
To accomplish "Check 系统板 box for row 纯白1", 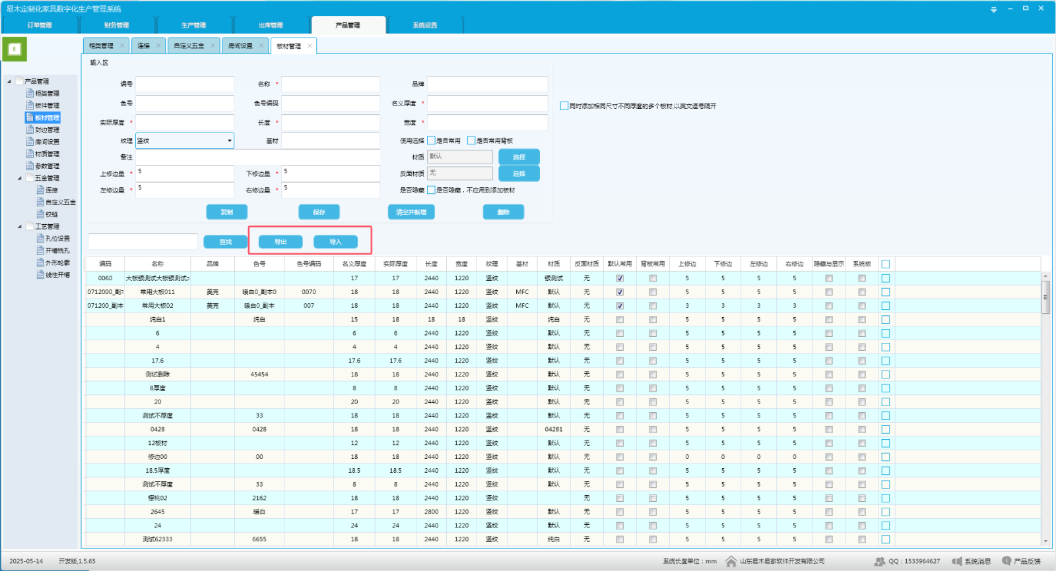I will (x=862, y=320).
